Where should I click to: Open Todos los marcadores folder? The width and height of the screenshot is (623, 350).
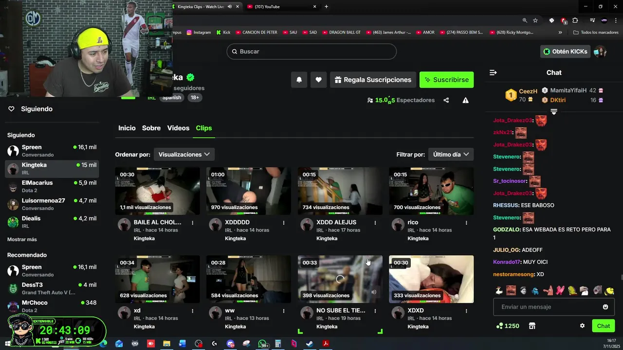point(596,33)
